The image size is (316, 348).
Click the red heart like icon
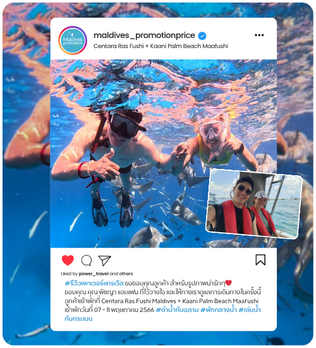68,260
